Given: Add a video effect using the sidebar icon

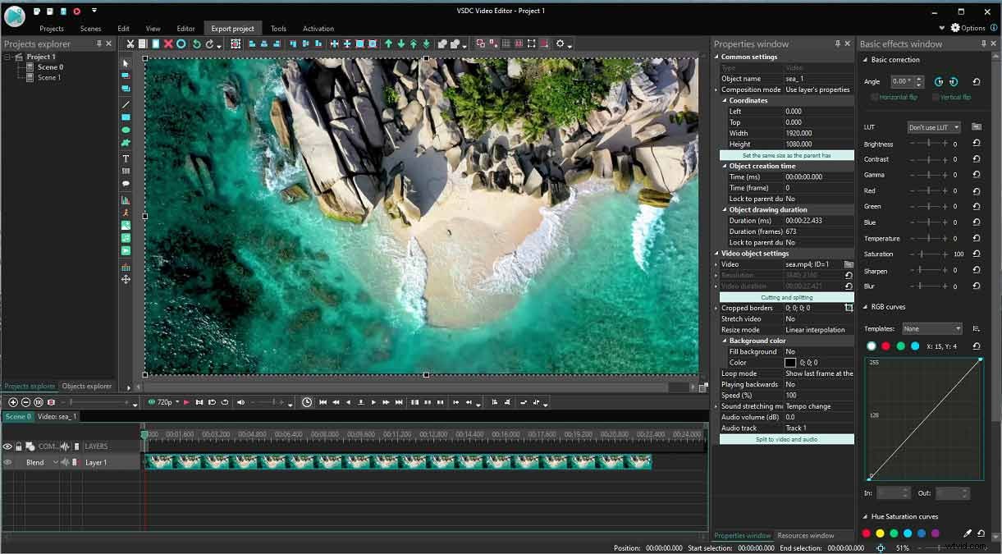Looking at the screenshot, I should click(125, 250).
